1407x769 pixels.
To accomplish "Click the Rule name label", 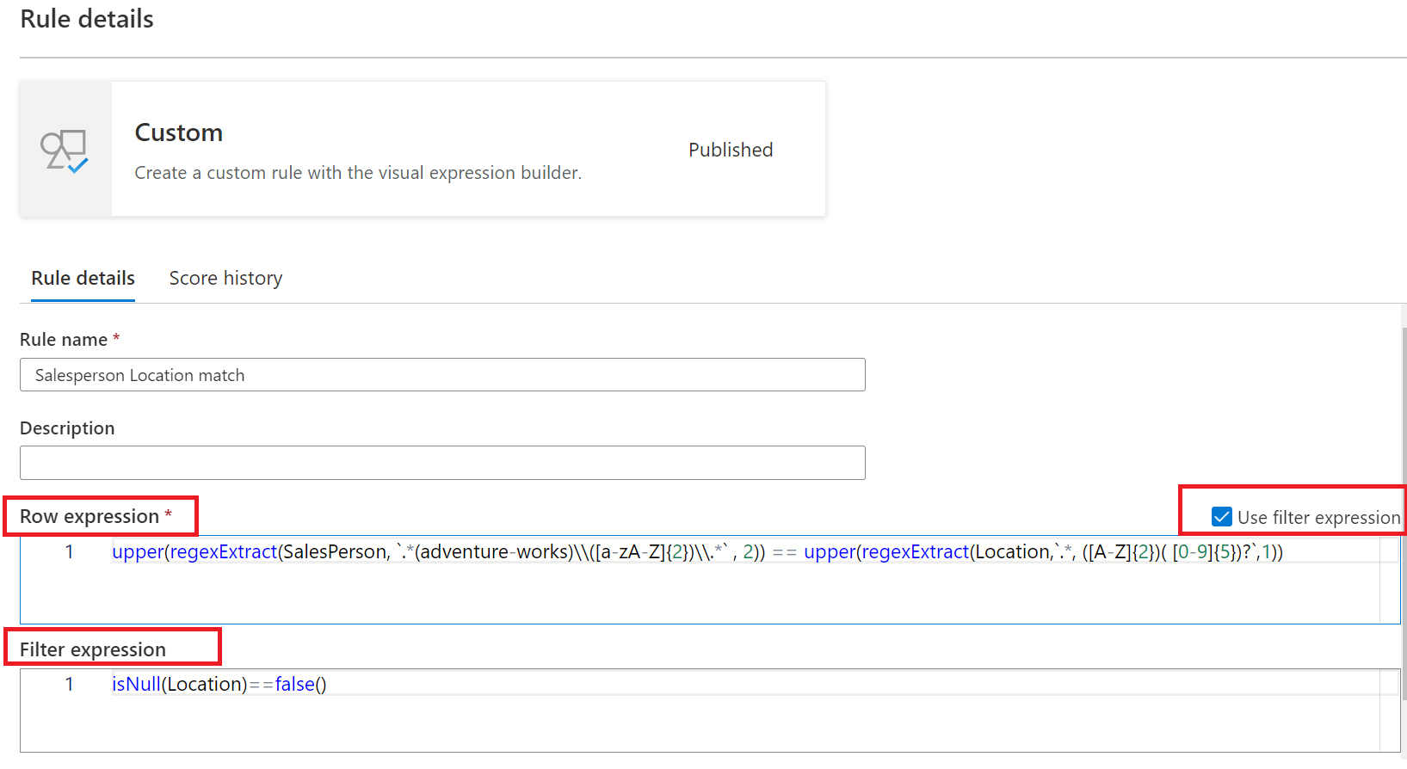I will [64, 340].
